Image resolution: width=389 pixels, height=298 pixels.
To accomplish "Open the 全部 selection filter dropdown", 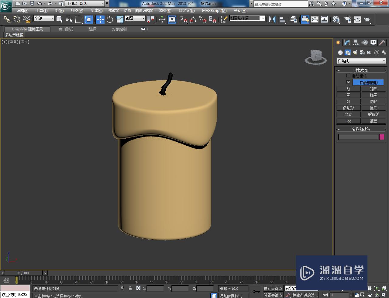I will 44,18.
